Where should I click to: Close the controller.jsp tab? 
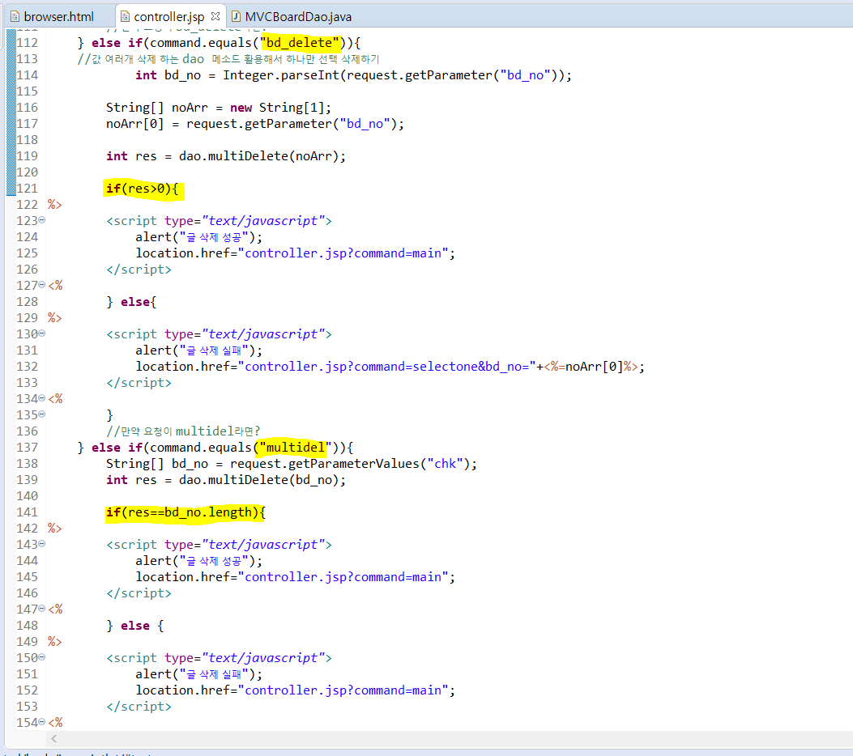coord(215,16)
